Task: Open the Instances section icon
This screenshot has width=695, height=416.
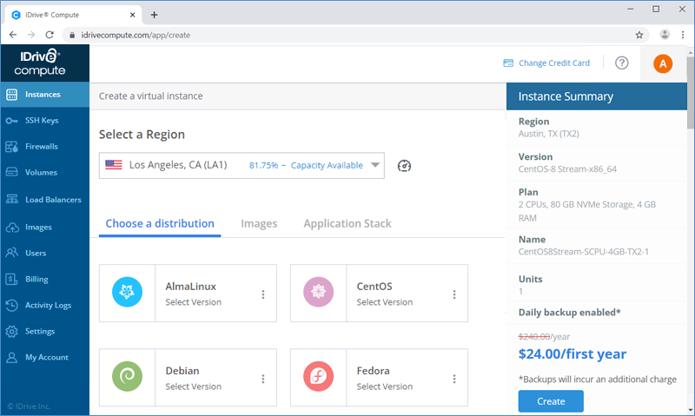Action: coord(12,95)
